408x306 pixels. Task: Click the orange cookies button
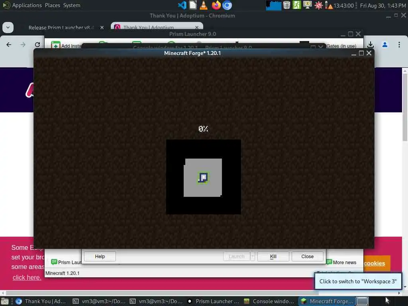377,263
